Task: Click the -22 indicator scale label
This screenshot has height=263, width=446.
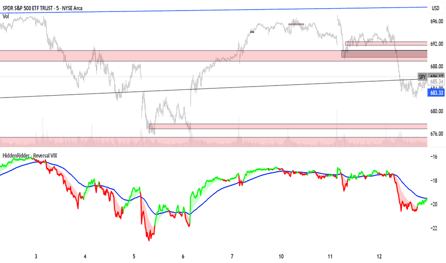Action: click(434, 228)
